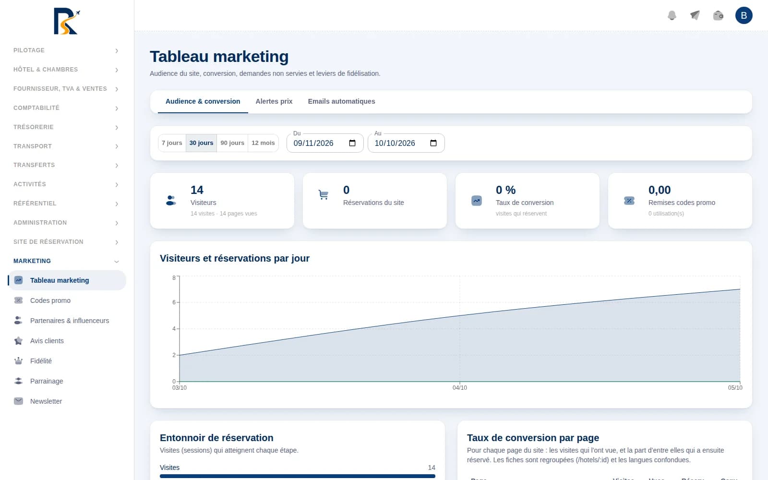768x480 pixels.
Task: Click the Parrainage icon
Action: (19, 381)
